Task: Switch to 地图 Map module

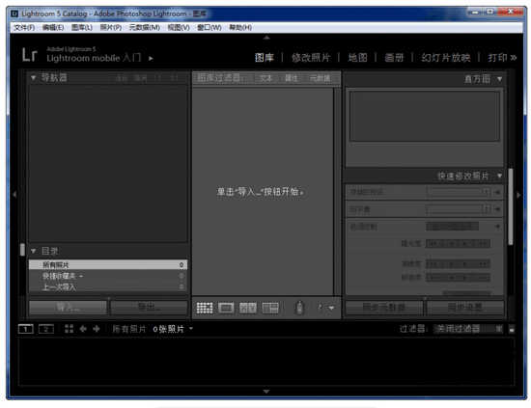Action: [x=357, y=58]
